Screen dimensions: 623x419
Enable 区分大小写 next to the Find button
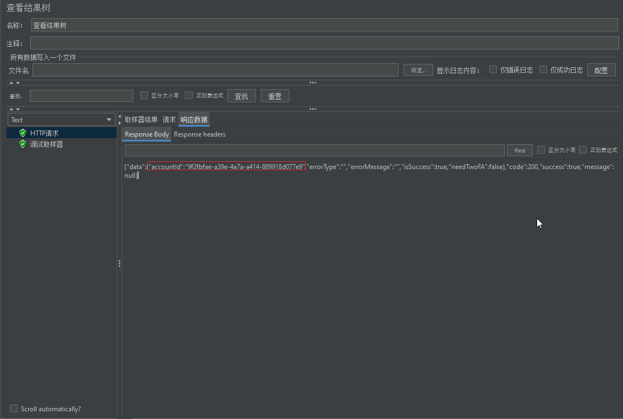[x=541, y=150]
